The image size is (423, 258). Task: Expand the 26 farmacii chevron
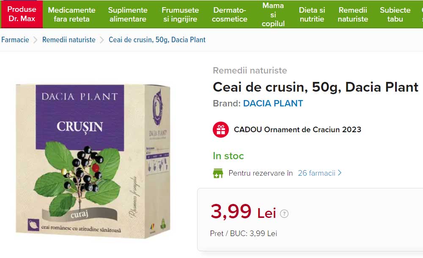click(340, 173)
